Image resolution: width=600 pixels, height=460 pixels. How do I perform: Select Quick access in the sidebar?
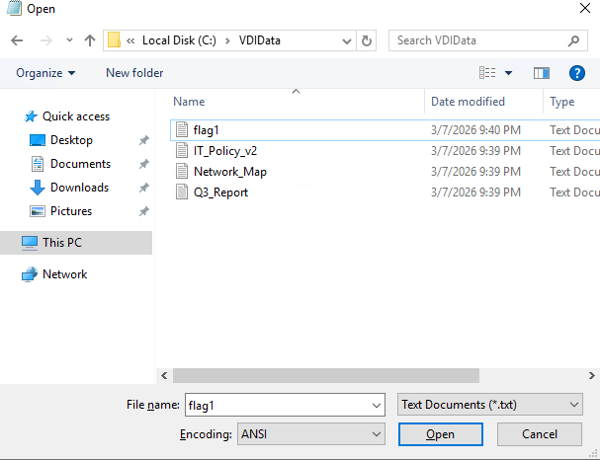pos(76,116)
